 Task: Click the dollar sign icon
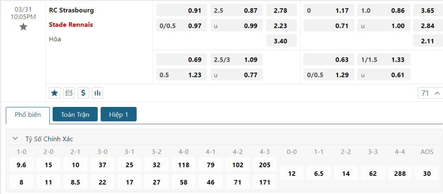[83, 93]
